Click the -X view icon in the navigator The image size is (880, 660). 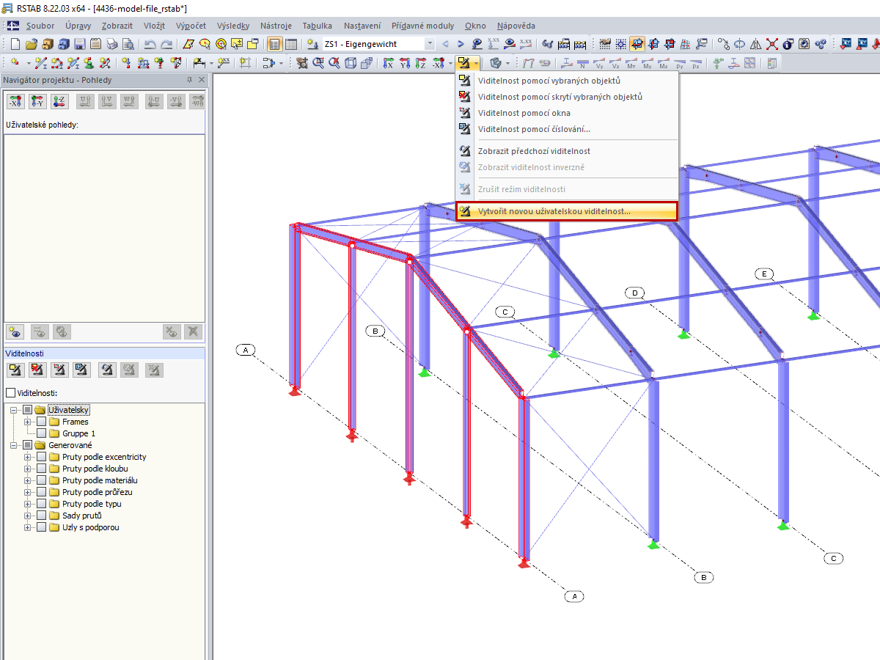[x=15, y=102]
